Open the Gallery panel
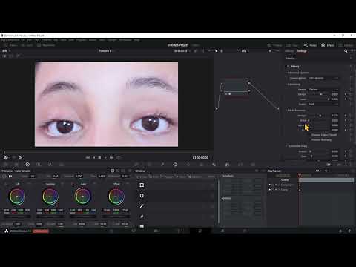 coord(10,45)
